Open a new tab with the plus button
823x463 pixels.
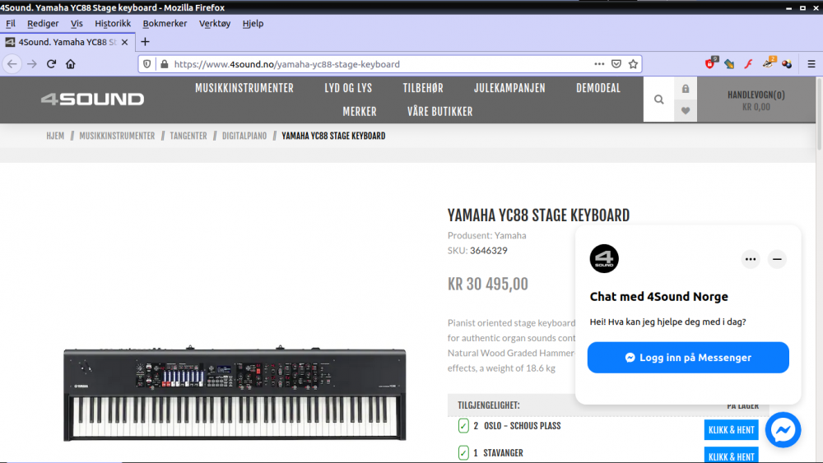pos(146,42)
